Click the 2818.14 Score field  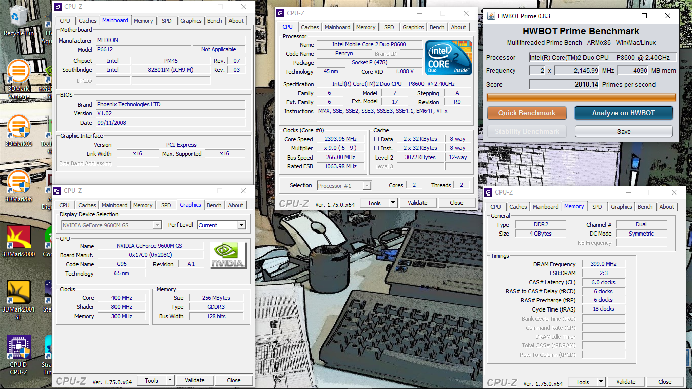point(565,85)
